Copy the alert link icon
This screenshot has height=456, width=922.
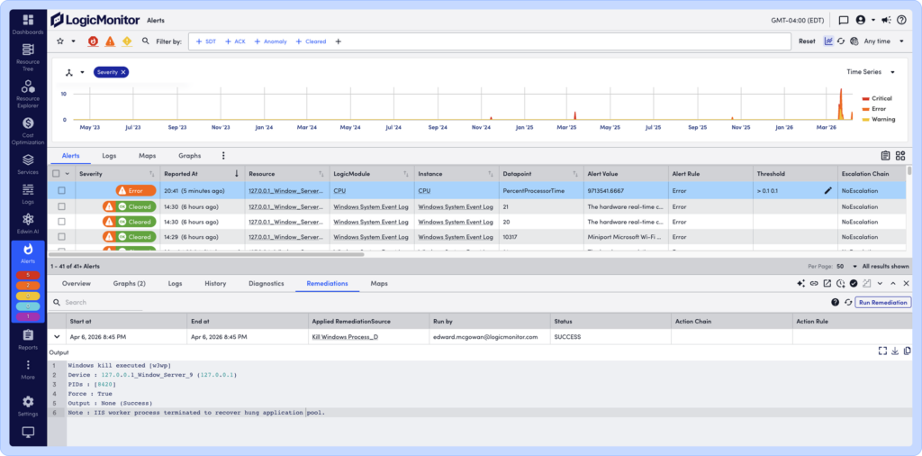814,283
